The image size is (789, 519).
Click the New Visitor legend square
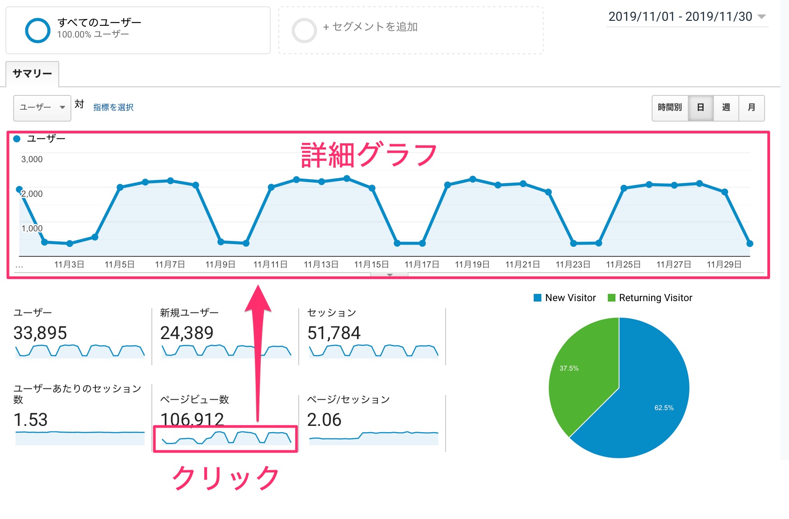pos(537,298)
